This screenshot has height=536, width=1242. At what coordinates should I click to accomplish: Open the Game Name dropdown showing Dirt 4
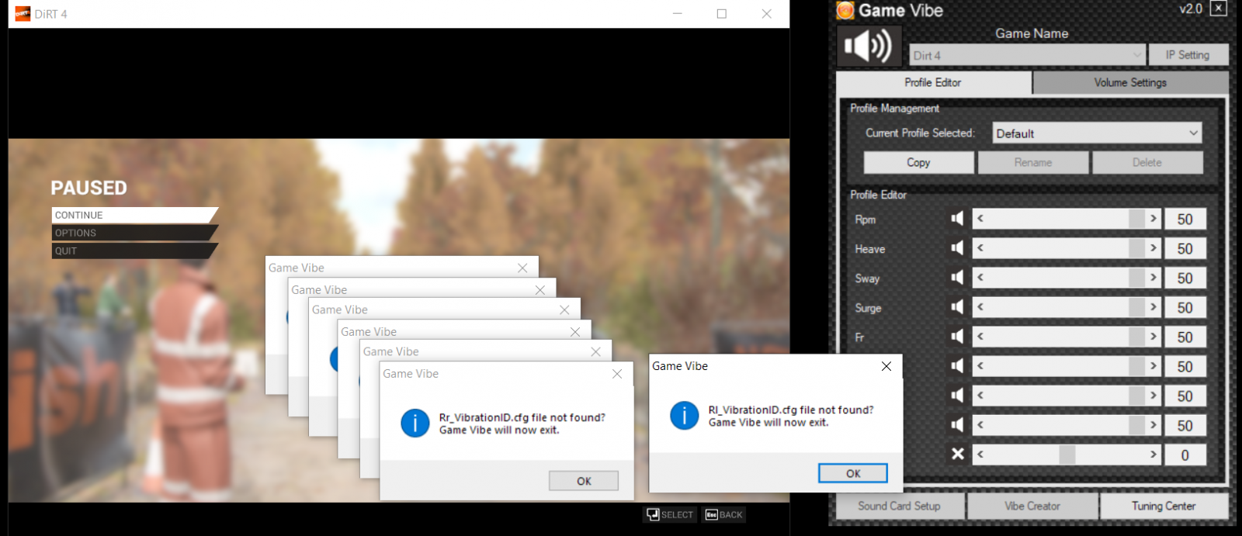[1027, 55]
